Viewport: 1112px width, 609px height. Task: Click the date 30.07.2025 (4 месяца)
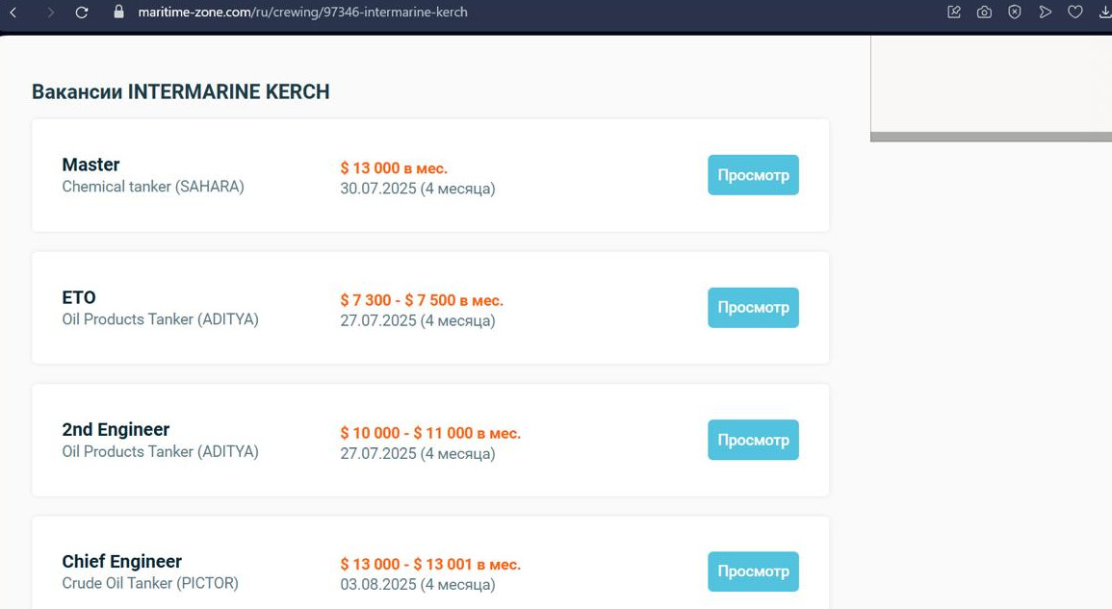tap(418, 189)
